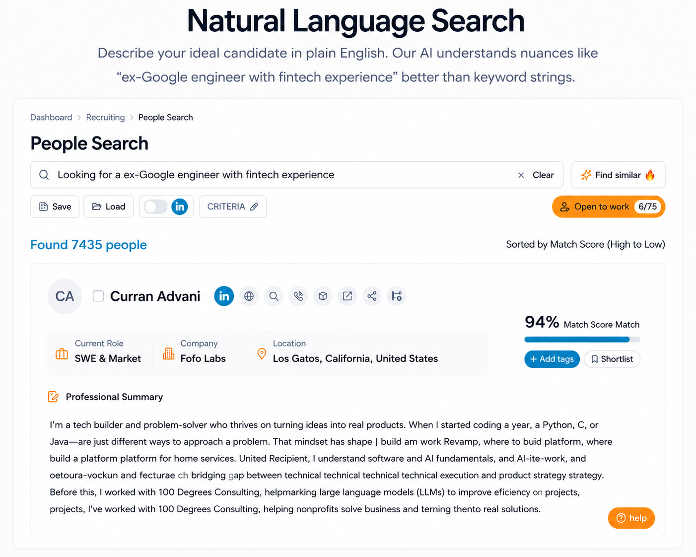Open candidate in new window via external-link icon

click(x=348, y=296)
